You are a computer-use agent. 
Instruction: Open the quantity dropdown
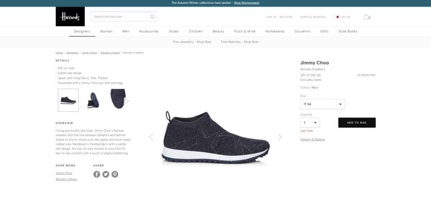point(310,123)
